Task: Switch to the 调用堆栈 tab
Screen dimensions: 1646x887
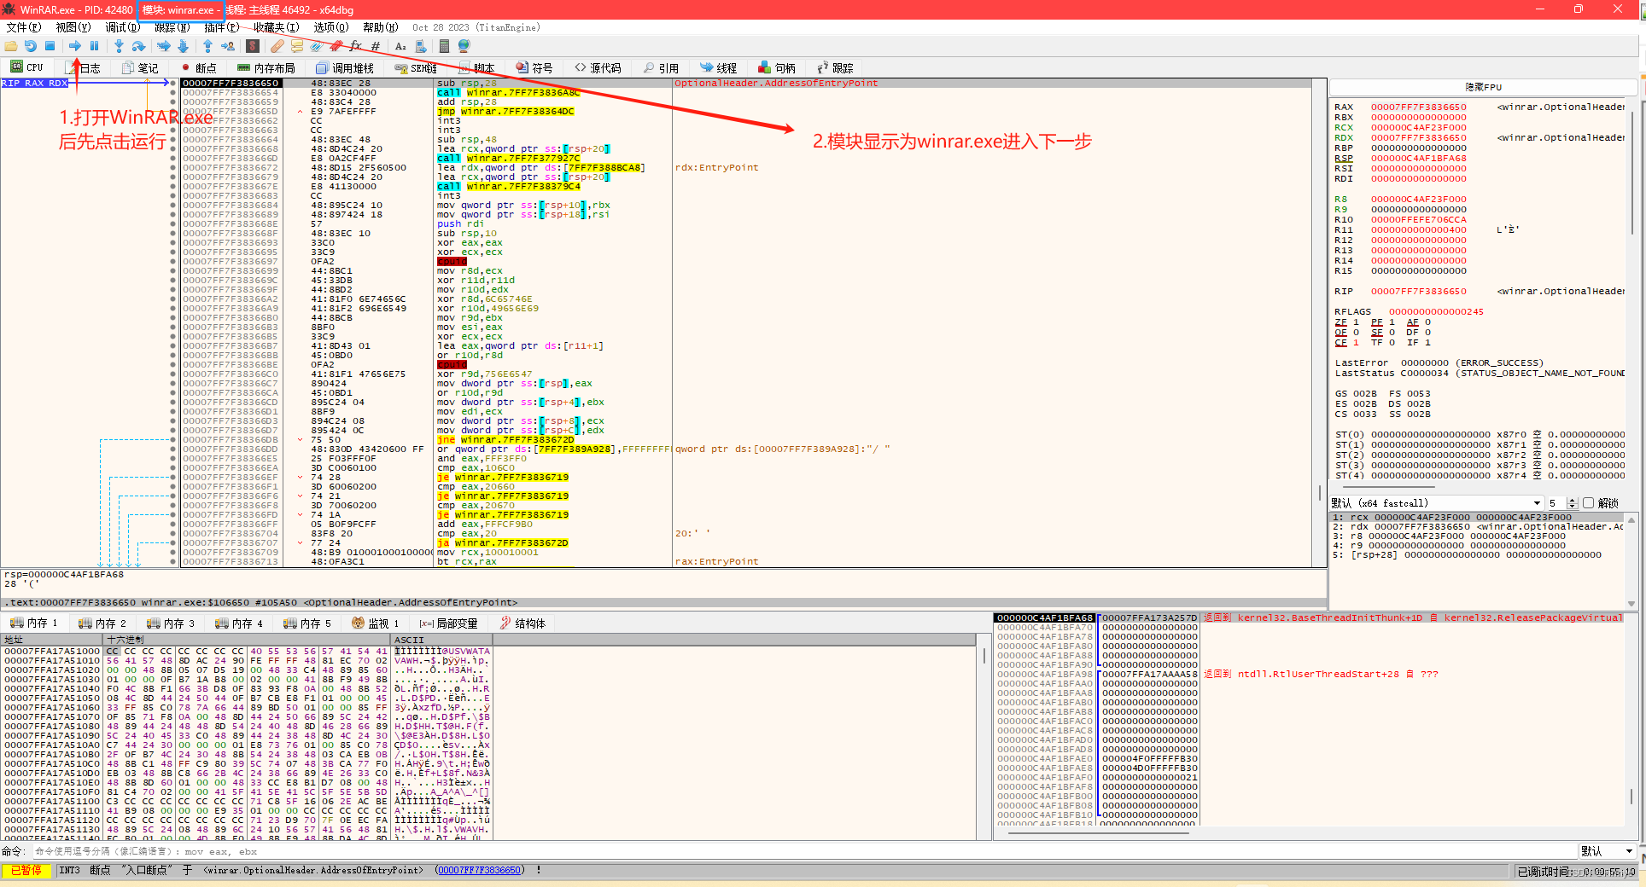Action: (x=345, y=68)
